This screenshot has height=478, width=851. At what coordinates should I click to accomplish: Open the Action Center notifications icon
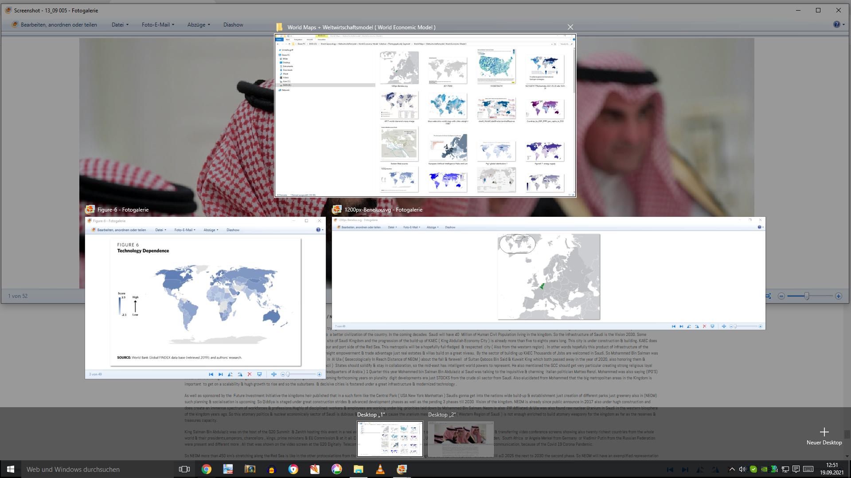point(796,469)
